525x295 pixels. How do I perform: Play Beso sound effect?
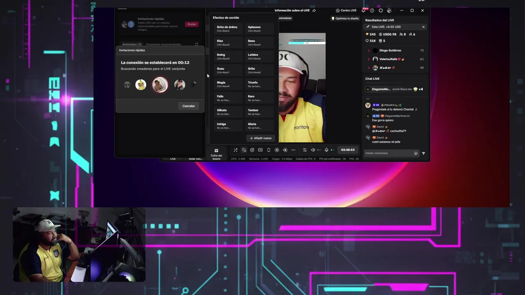point(260,43)
